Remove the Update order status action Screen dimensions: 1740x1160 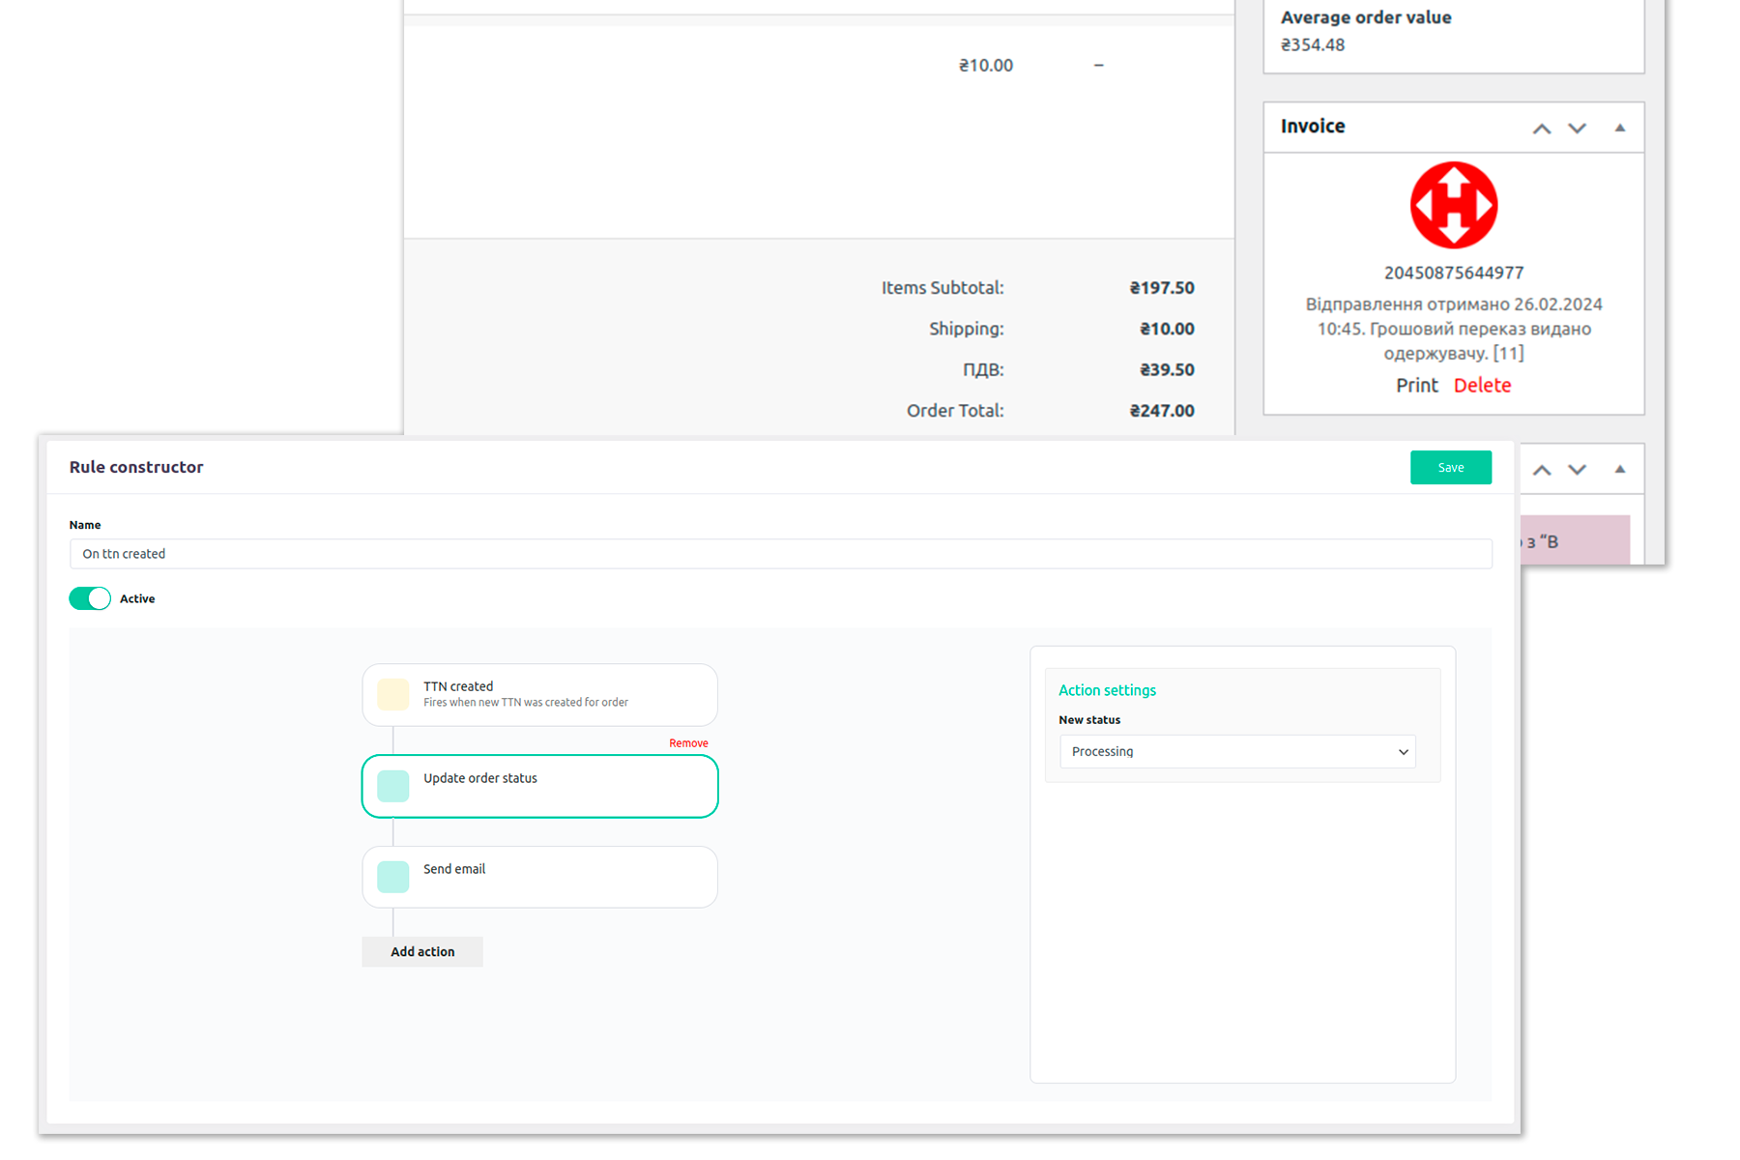click(688, 743)
